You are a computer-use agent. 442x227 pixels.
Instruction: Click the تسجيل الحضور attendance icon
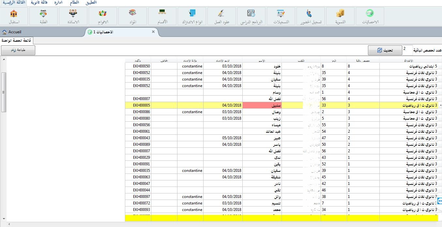[x=310, y=16]
